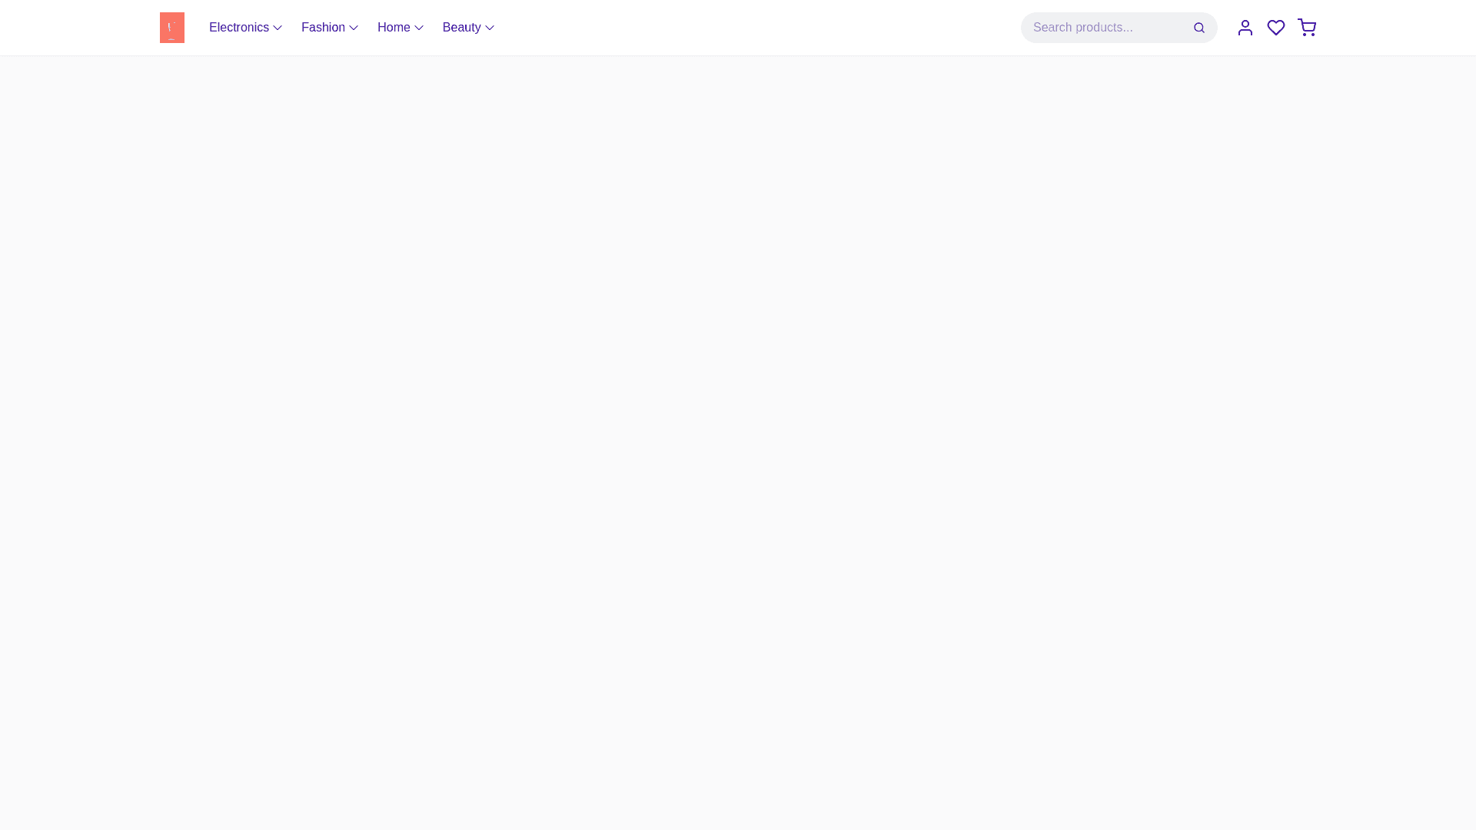Click the Search products placeholder text
The height and width of the screenshot is (830, 1476).
pos(1082,28)
